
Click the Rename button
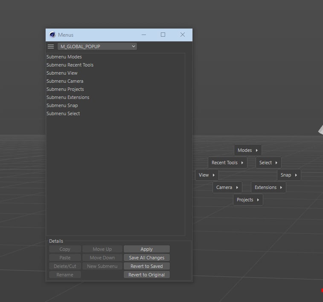pos(65,275)
